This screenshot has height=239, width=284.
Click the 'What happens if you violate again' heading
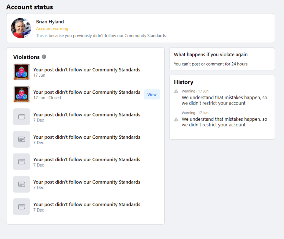tap(211, 55)
